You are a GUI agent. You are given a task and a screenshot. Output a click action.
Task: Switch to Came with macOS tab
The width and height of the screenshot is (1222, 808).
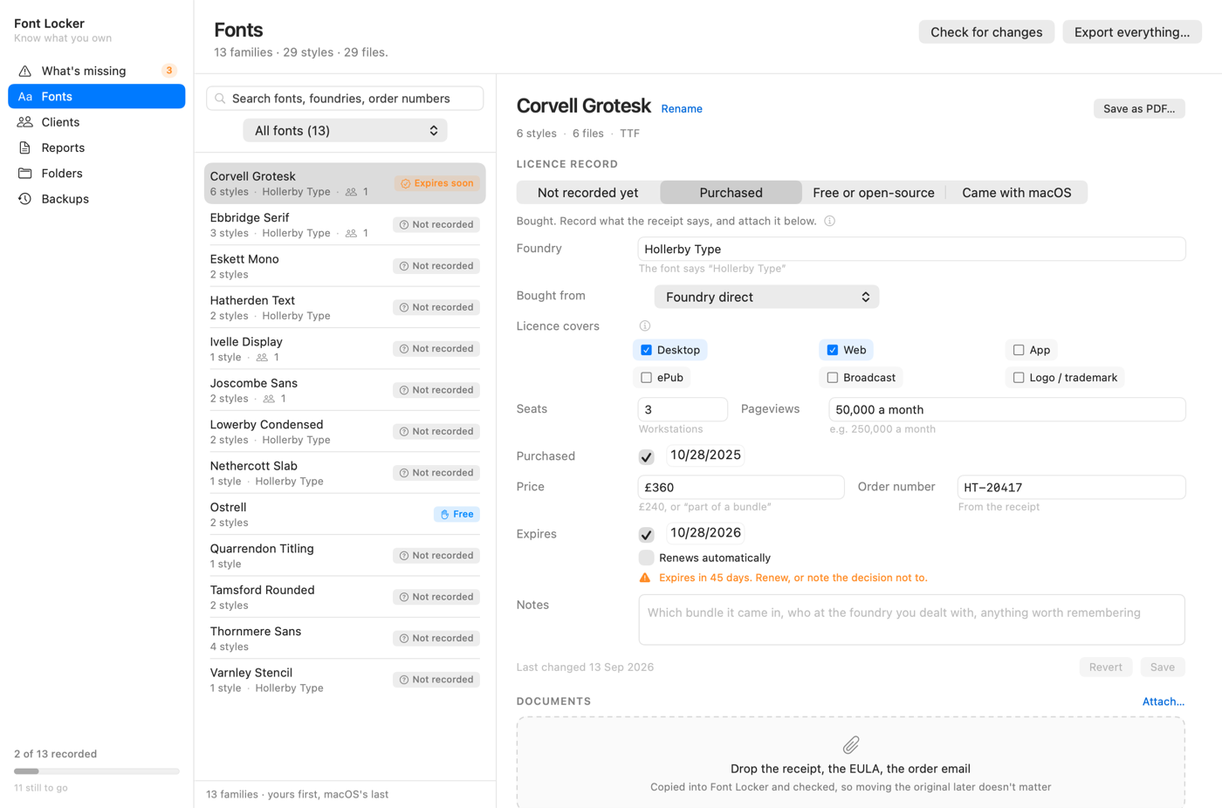1016,193
